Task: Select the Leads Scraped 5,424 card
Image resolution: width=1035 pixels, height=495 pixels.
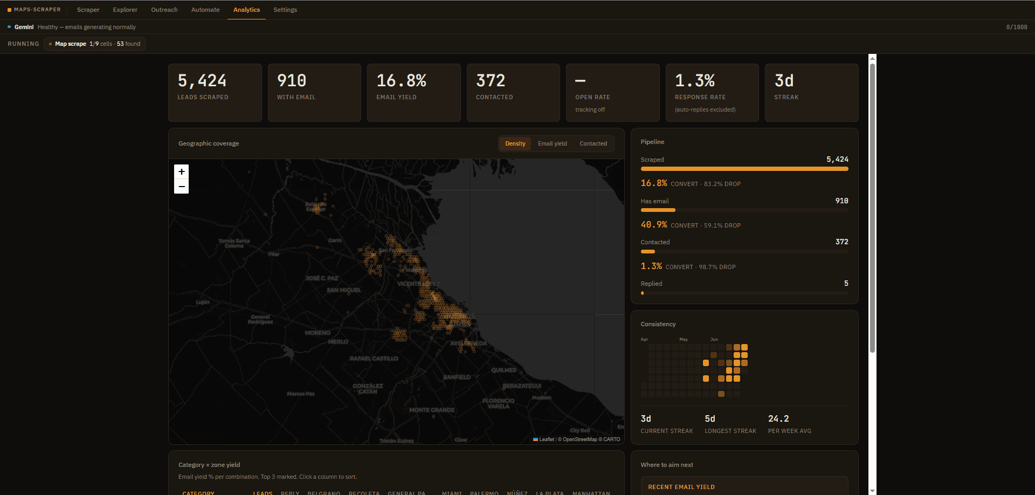Action: 215,93
